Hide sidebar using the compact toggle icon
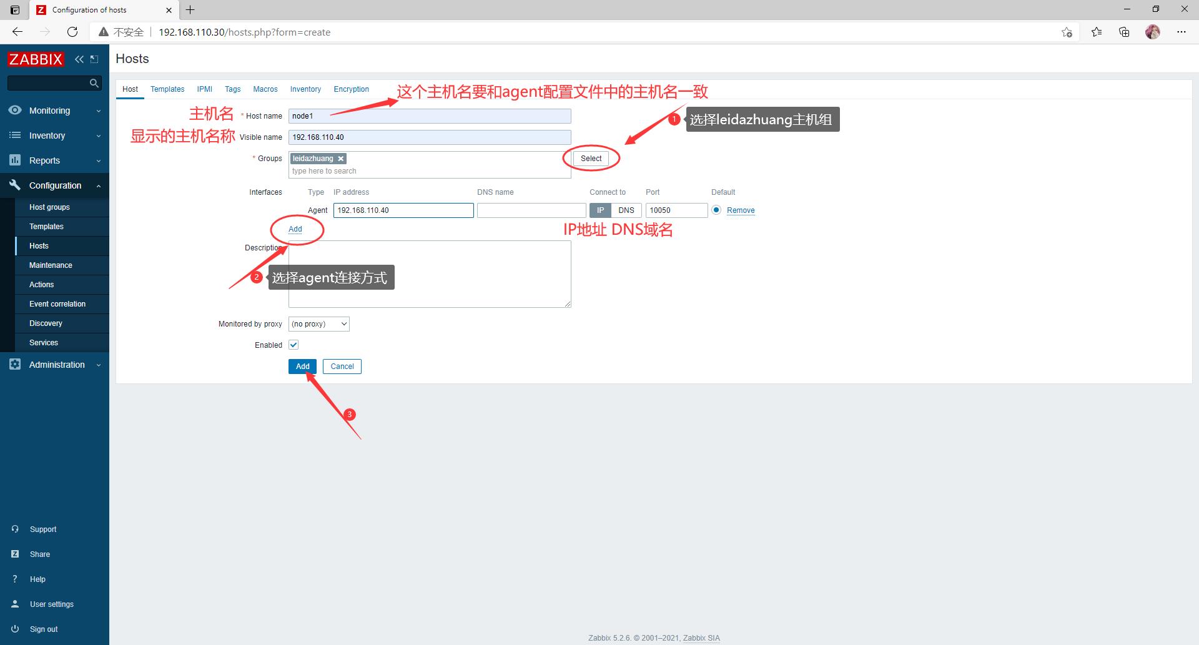Image resolution: width=1199 pixels, height=645 pixels. pyautogui.click(x=94, y=59)
